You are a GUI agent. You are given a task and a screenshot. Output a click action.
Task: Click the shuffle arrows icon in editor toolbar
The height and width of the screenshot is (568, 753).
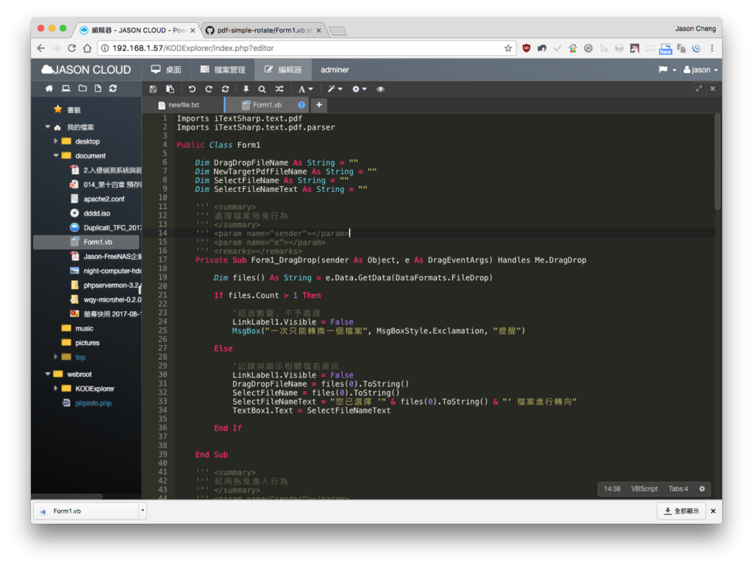click(279, 89)
